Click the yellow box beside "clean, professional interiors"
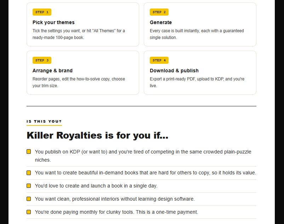The height and width of the screenshot is (224, 284). [x=29, y=199]
